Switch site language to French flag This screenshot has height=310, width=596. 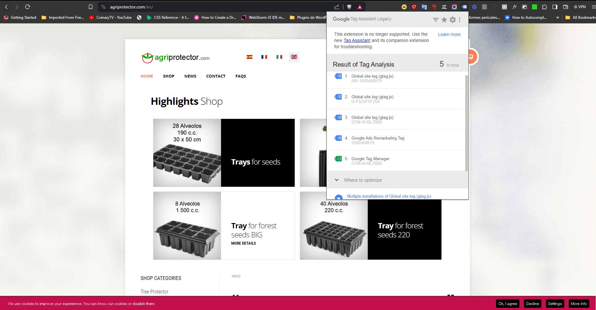point(264,57)
